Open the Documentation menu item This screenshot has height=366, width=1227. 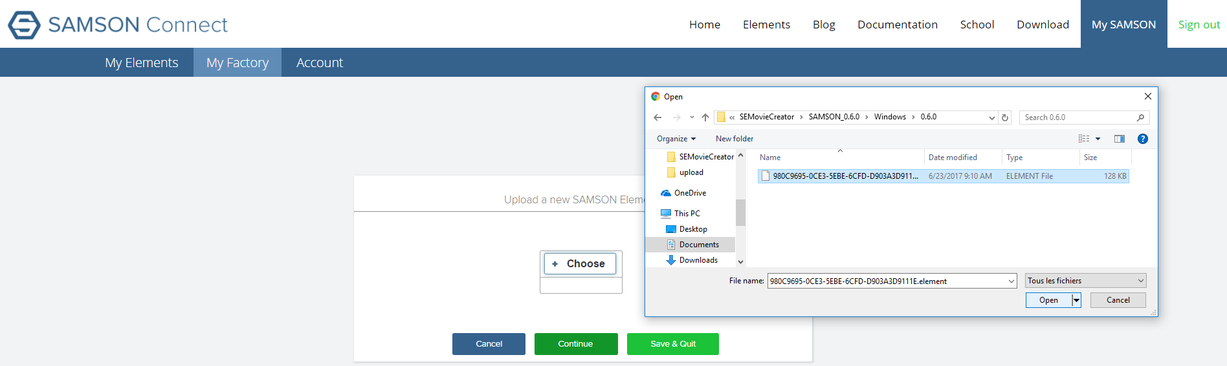coord(897,25)
